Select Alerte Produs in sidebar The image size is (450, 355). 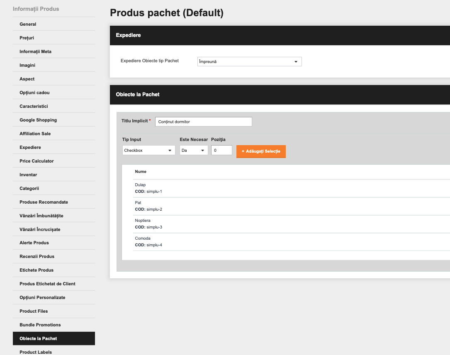54,243
